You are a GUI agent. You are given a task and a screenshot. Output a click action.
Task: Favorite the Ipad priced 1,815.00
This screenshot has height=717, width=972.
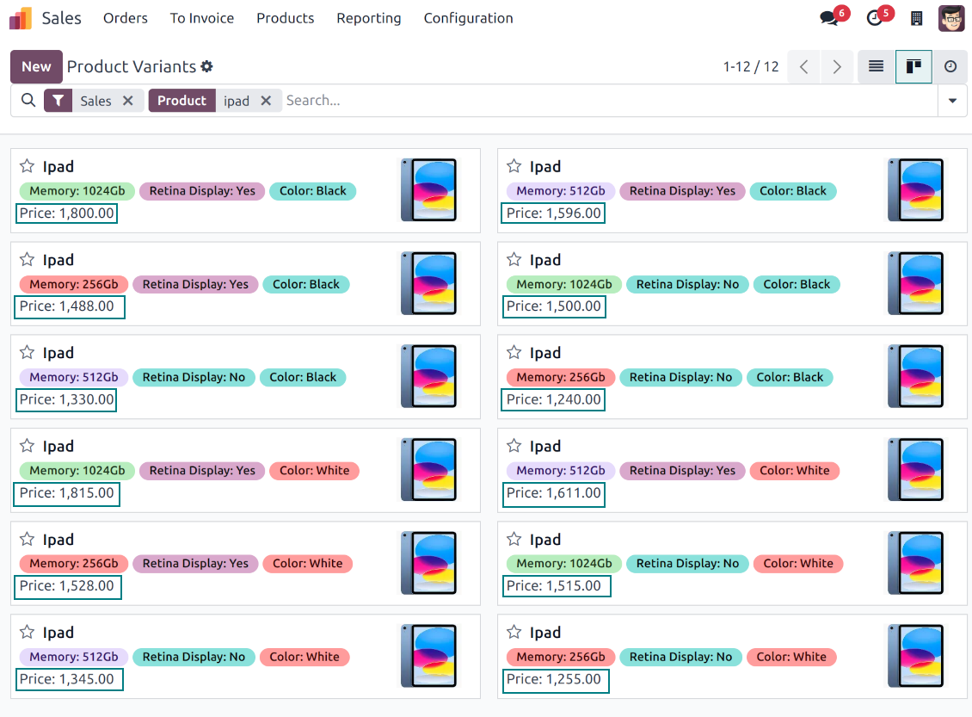coord(27,446)
